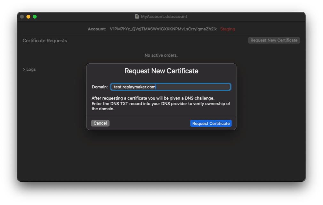
Task: Click the red Staging environment label
Action: [227, 29]
